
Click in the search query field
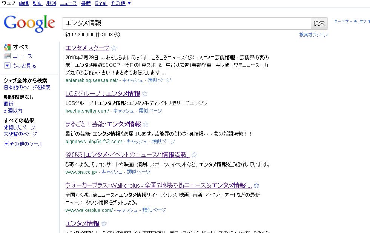(x=187, y=23)
